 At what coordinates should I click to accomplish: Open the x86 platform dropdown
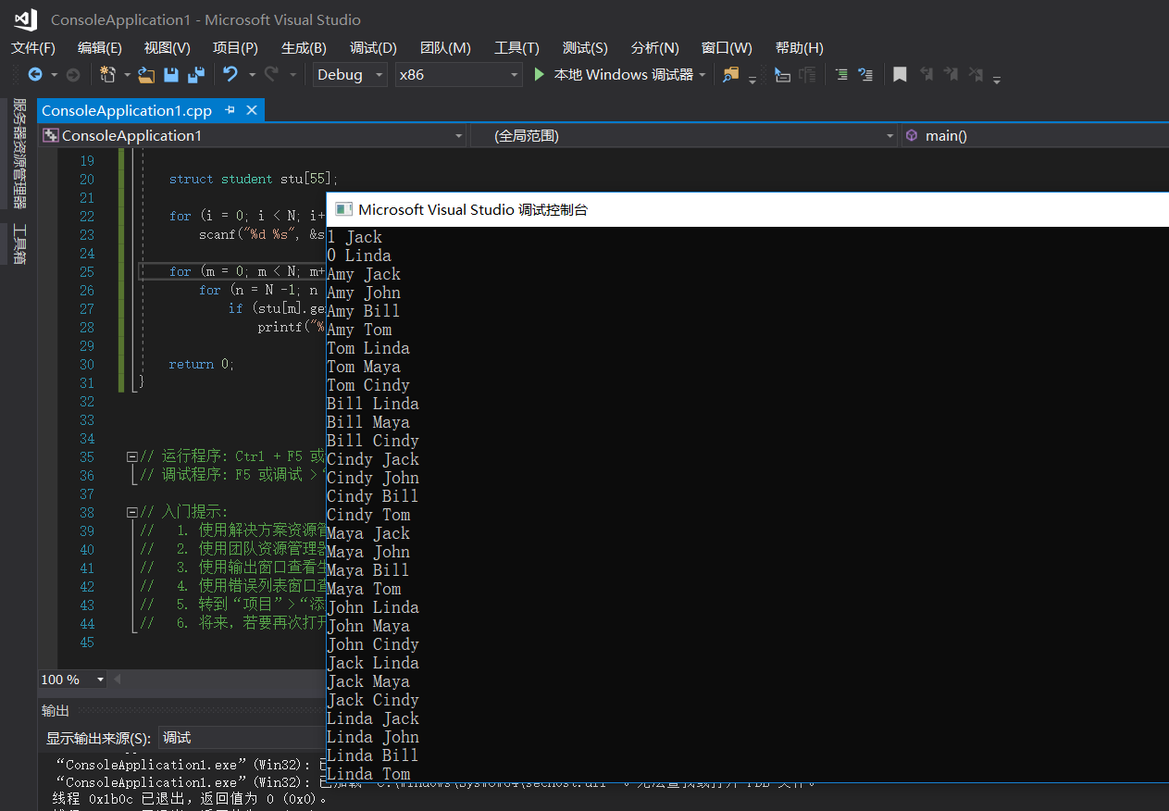[x=459, y=75]
